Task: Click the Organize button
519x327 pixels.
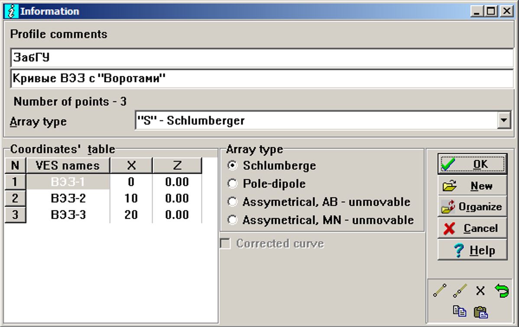Action: pyautogui.click(x=472, y=207)
